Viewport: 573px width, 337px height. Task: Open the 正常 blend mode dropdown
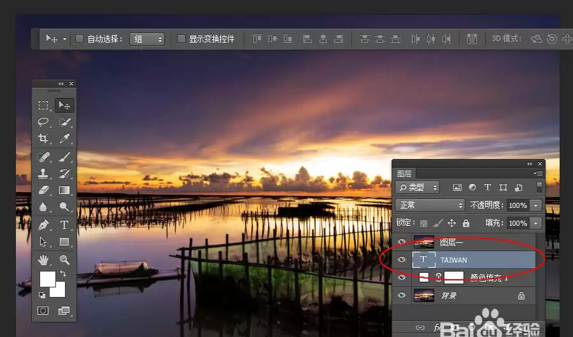[430, 205]
